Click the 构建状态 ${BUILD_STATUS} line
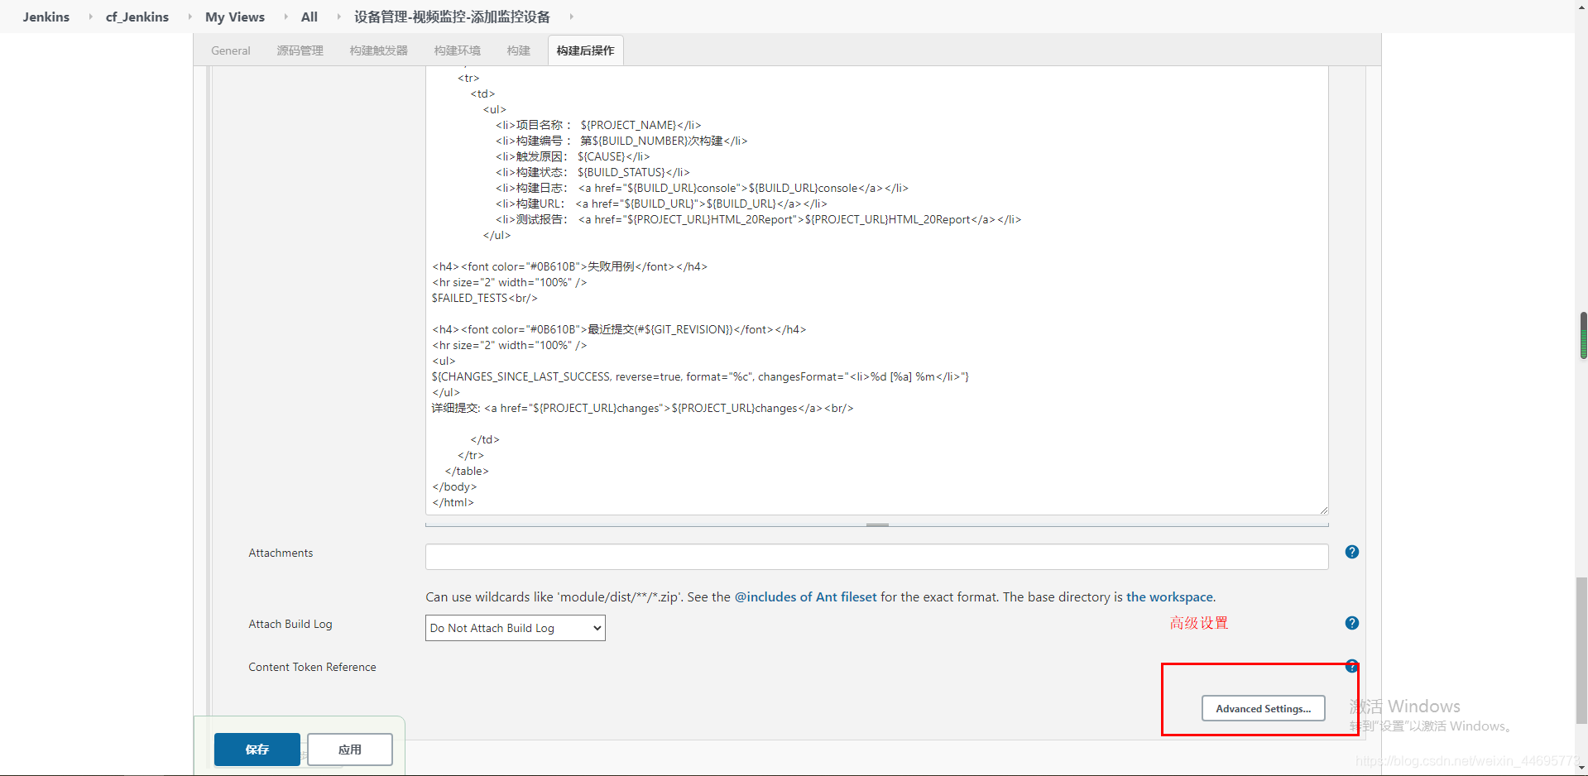The width and height of the screenshot is (1588, 776). point(593,172)
